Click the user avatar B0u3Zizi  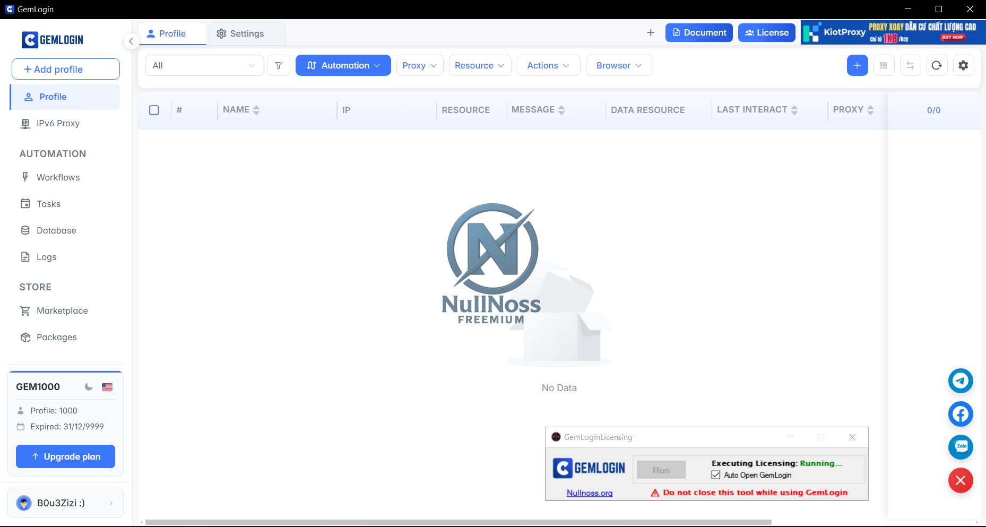tap(24, 503)
